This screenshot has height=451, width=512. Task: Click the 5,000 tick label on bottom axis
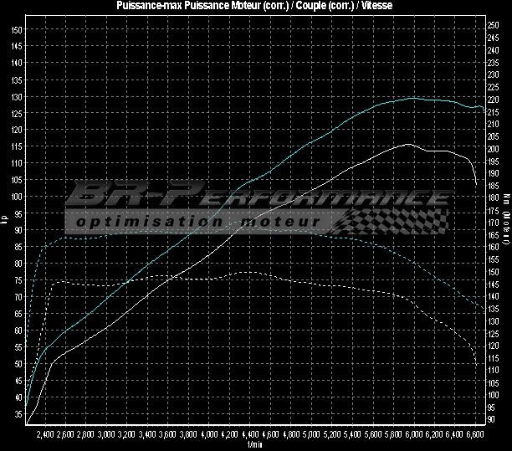point(310,435)
